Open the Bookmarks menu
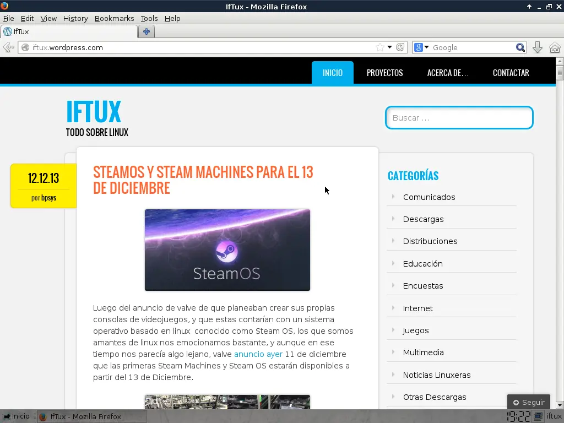 pos(114,18)
